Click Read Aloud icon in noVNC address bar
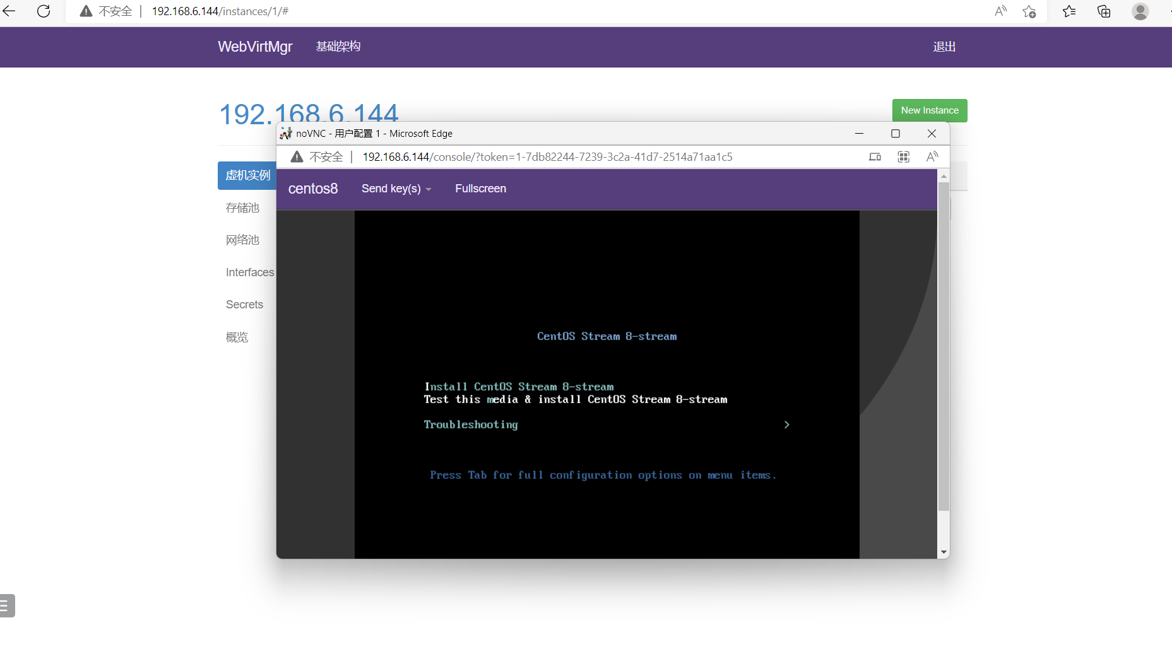 click(x=932, y=157)
